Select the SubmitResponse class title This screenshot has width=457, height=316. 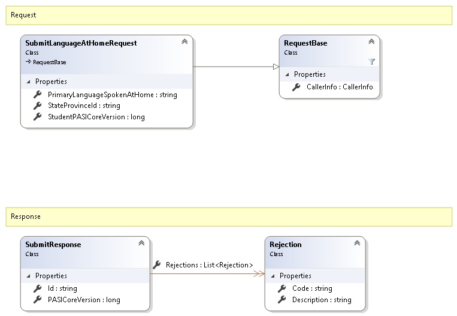(53, 245)
